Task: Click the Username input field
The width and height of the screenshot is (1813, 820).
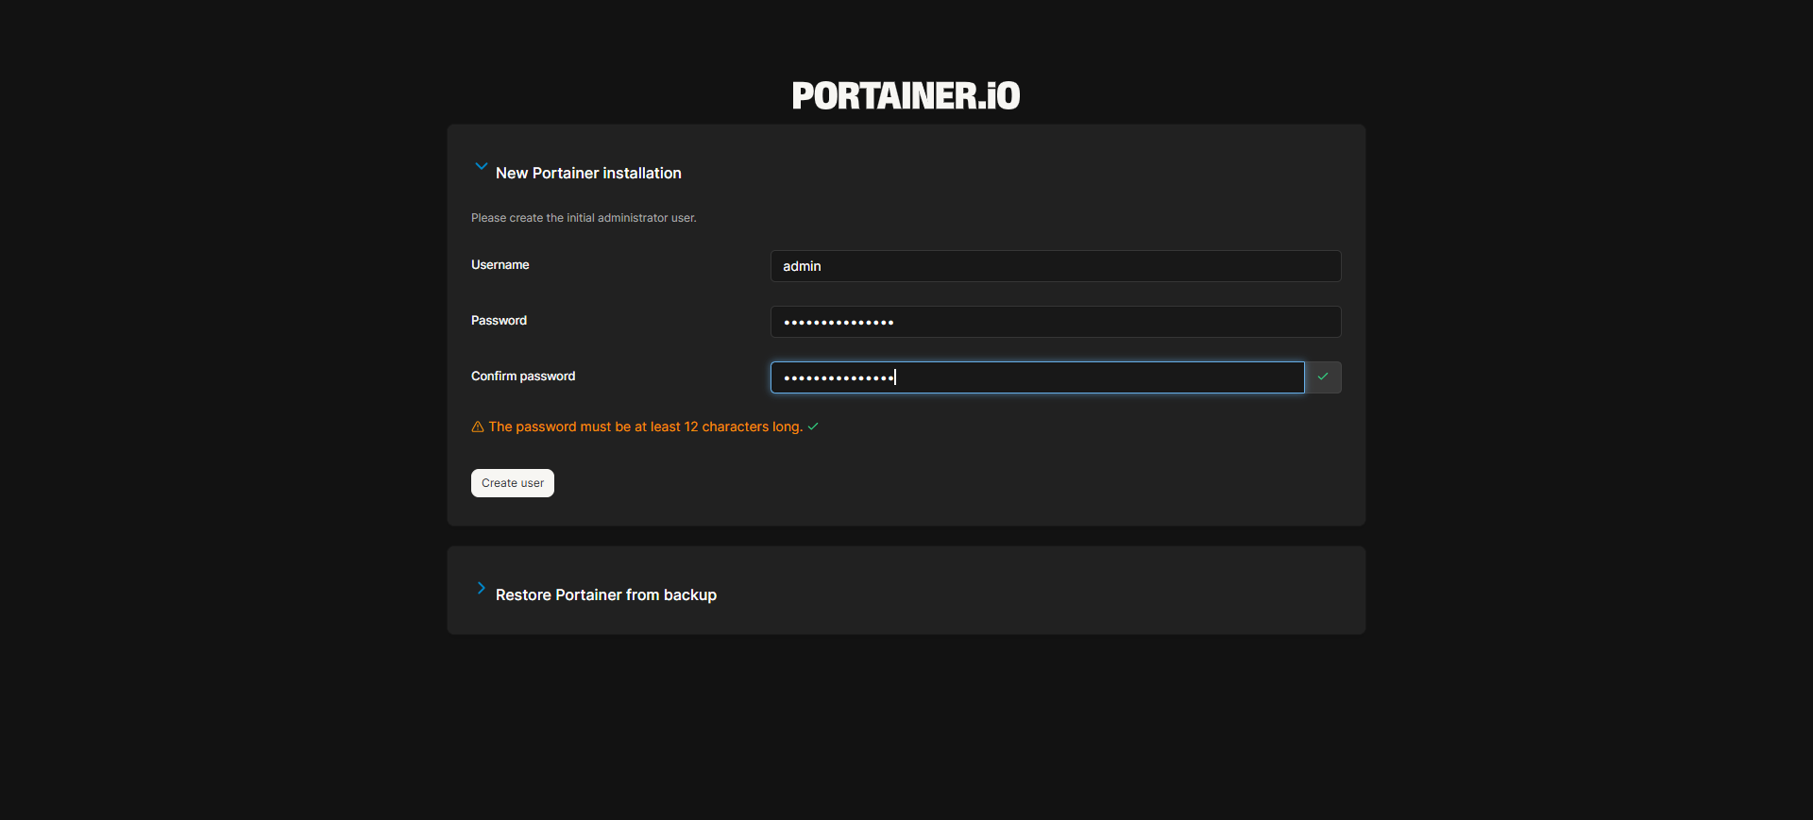Action: click(x=1056, y=266)
